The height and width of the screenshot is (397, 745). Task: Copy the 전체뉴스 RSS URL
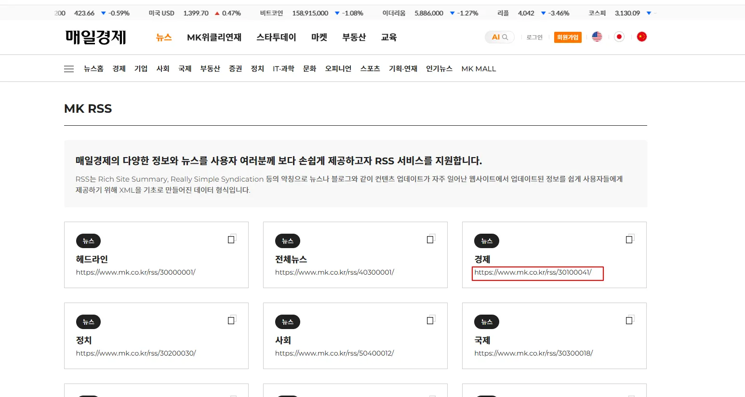[x=431, y=239]
